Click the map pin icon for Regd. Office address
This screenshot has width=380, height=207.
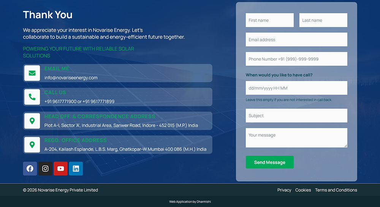point(32,144)
